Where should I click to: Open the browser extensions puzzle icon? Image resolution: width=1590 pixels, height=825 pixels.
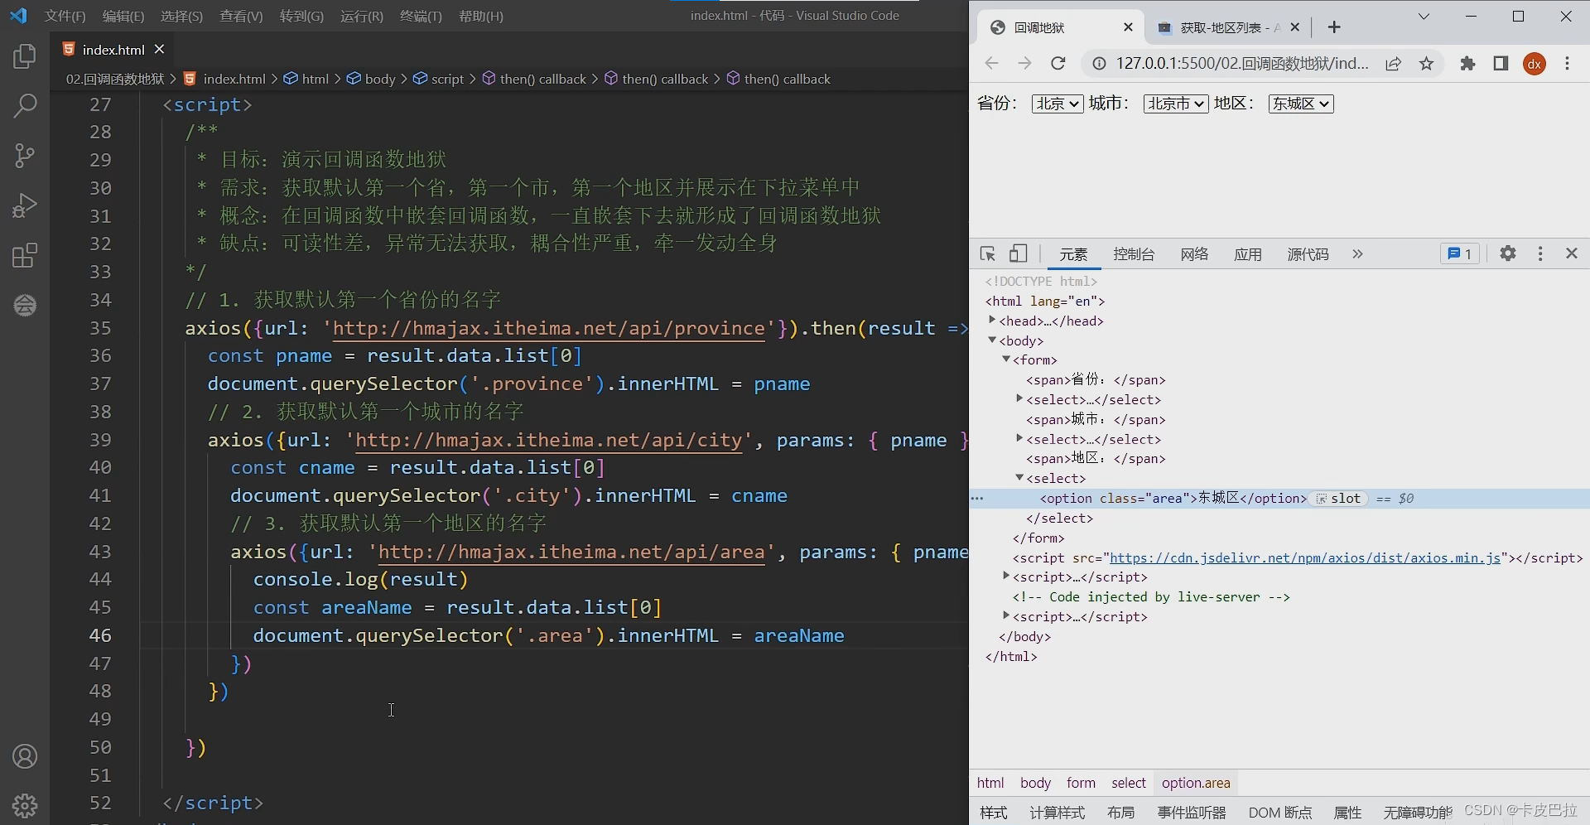pyautogui.click(x=1467, y=64)
